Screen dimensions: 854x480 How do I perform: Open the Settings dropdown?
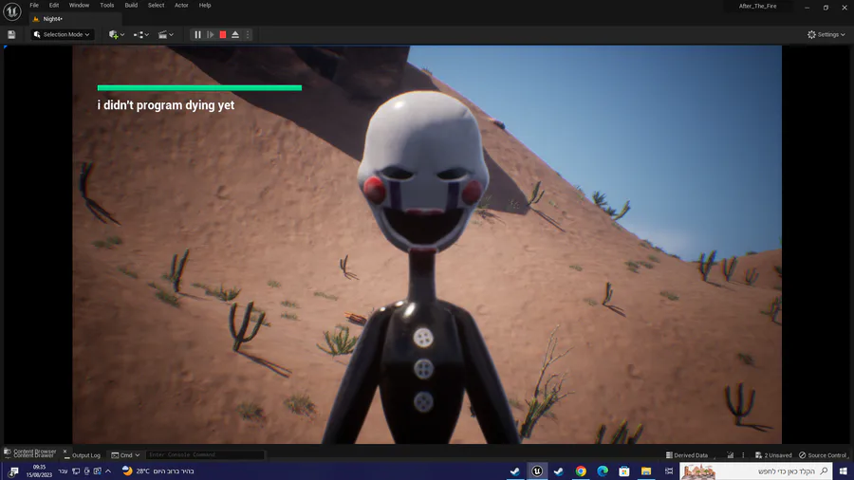pos(826,35)
